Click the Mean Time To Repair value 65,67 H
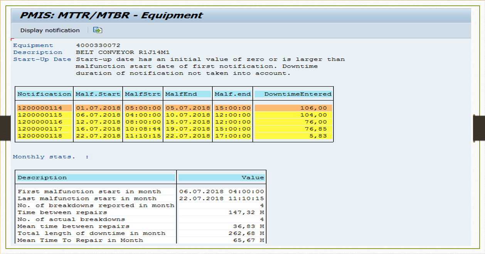 pos(249,240)
